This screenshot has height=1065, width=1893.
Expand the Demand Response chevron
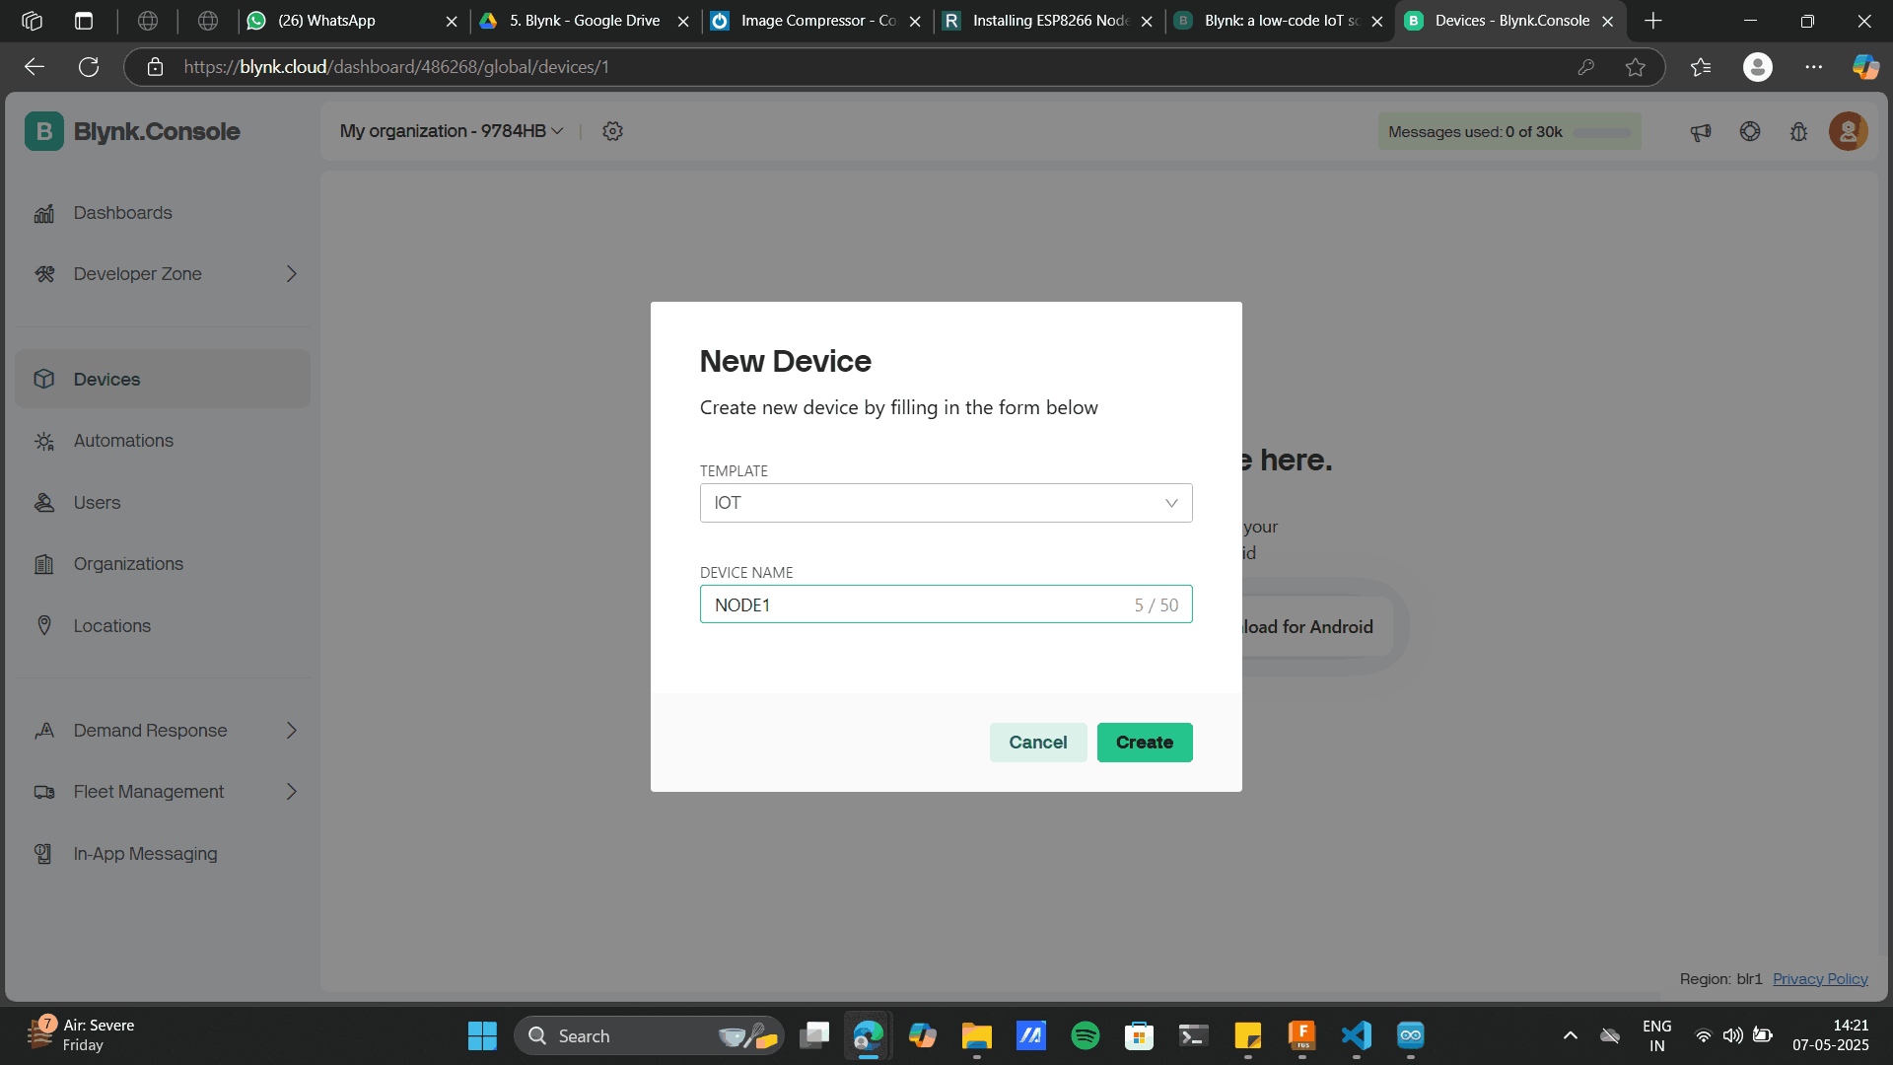coord(292,731)
